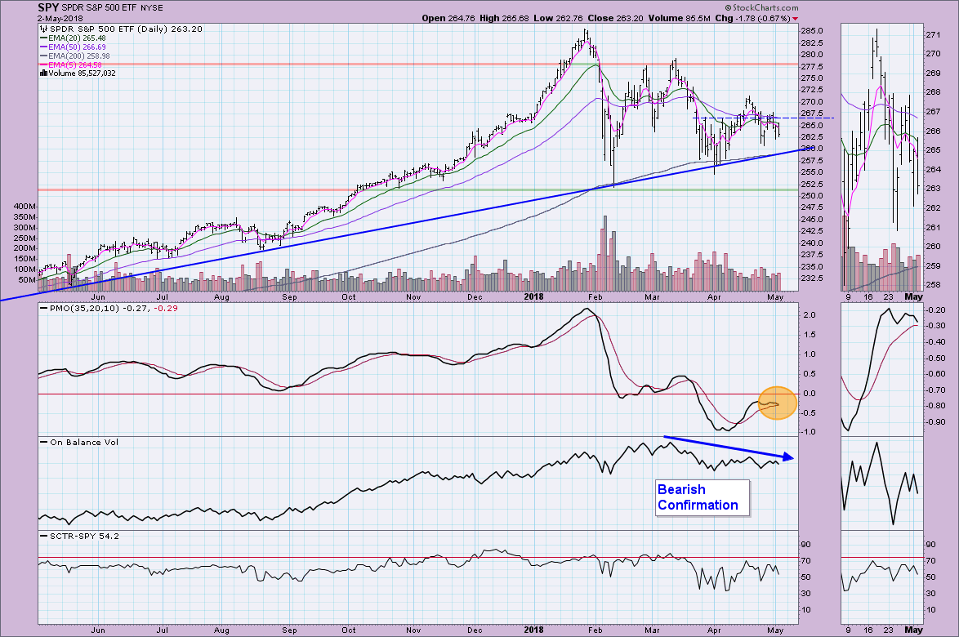Click the SCTR-SPY 54.2 indicator label

click(84, 536)
